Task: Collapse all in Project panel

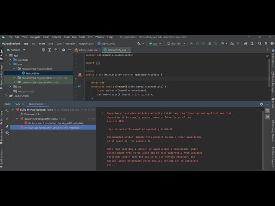Action: 56,50
